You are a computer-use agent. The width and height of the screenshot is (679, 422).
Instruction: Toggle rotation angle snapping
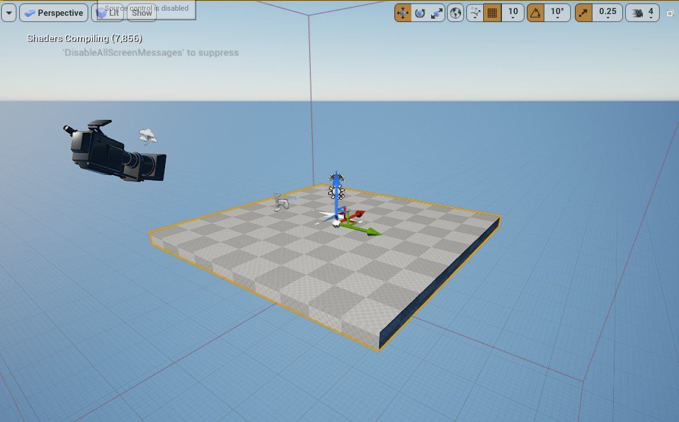535,13
